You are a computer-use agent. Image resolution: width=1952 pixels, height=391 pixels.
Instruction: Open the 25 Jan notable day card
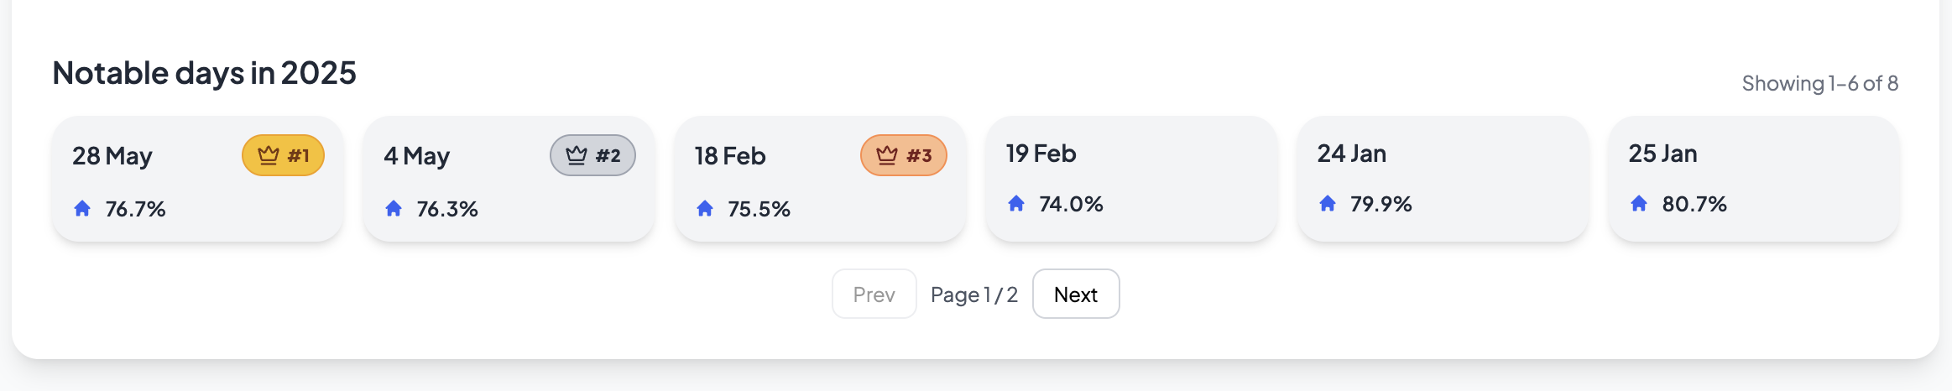(1753, 180)
